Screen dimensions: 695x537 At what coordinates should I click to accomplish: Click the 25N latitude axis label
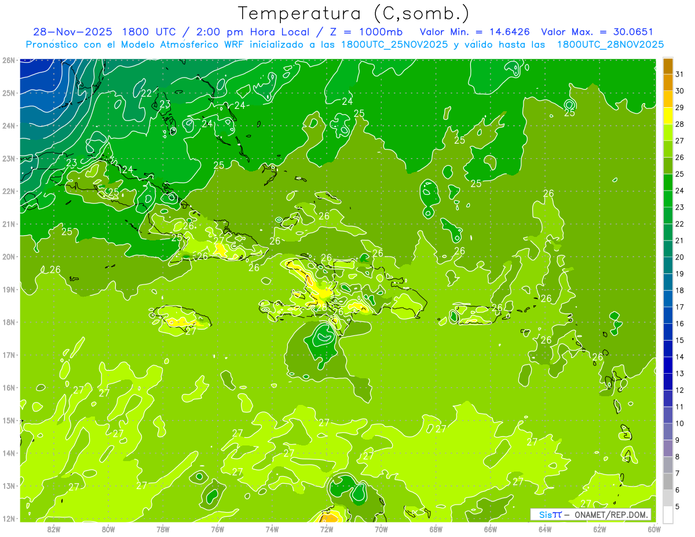click(9, 93)
